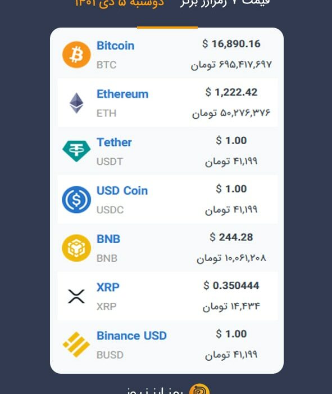Click the Binance USD striped logo icon
The height and width of the screenshot is (394, 332).
[x=76, y=344]
